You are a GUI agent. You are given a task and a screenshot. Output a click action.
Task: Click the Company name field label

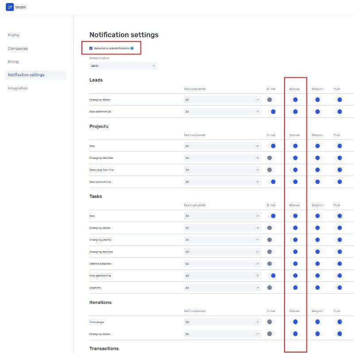(x=99, y=58)
